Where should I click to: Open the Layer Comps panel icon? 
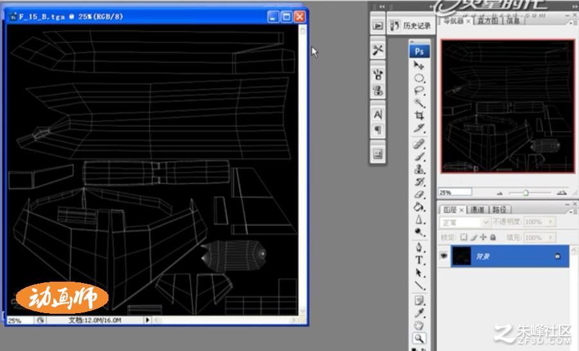(377, 153)
